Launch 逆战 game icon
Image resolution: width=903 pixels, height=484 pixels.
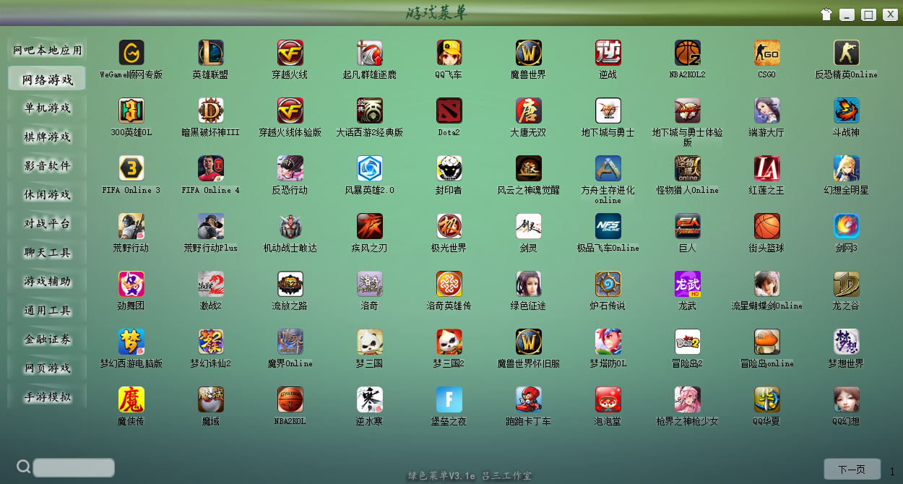[x=608, y=53]
